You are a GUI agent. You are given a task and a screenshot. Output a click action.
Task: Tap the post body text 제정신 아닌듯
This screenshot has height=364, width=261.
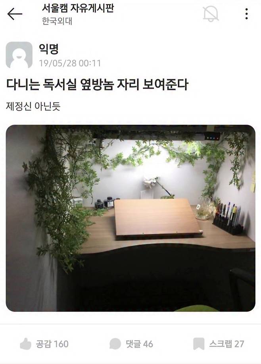[x=33, y=106]
